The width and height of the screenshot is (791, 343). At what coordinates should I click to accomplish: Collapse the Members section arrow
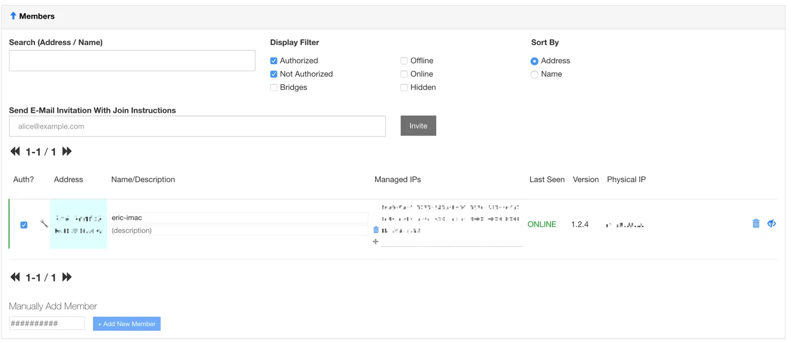[x=13, y=16]
